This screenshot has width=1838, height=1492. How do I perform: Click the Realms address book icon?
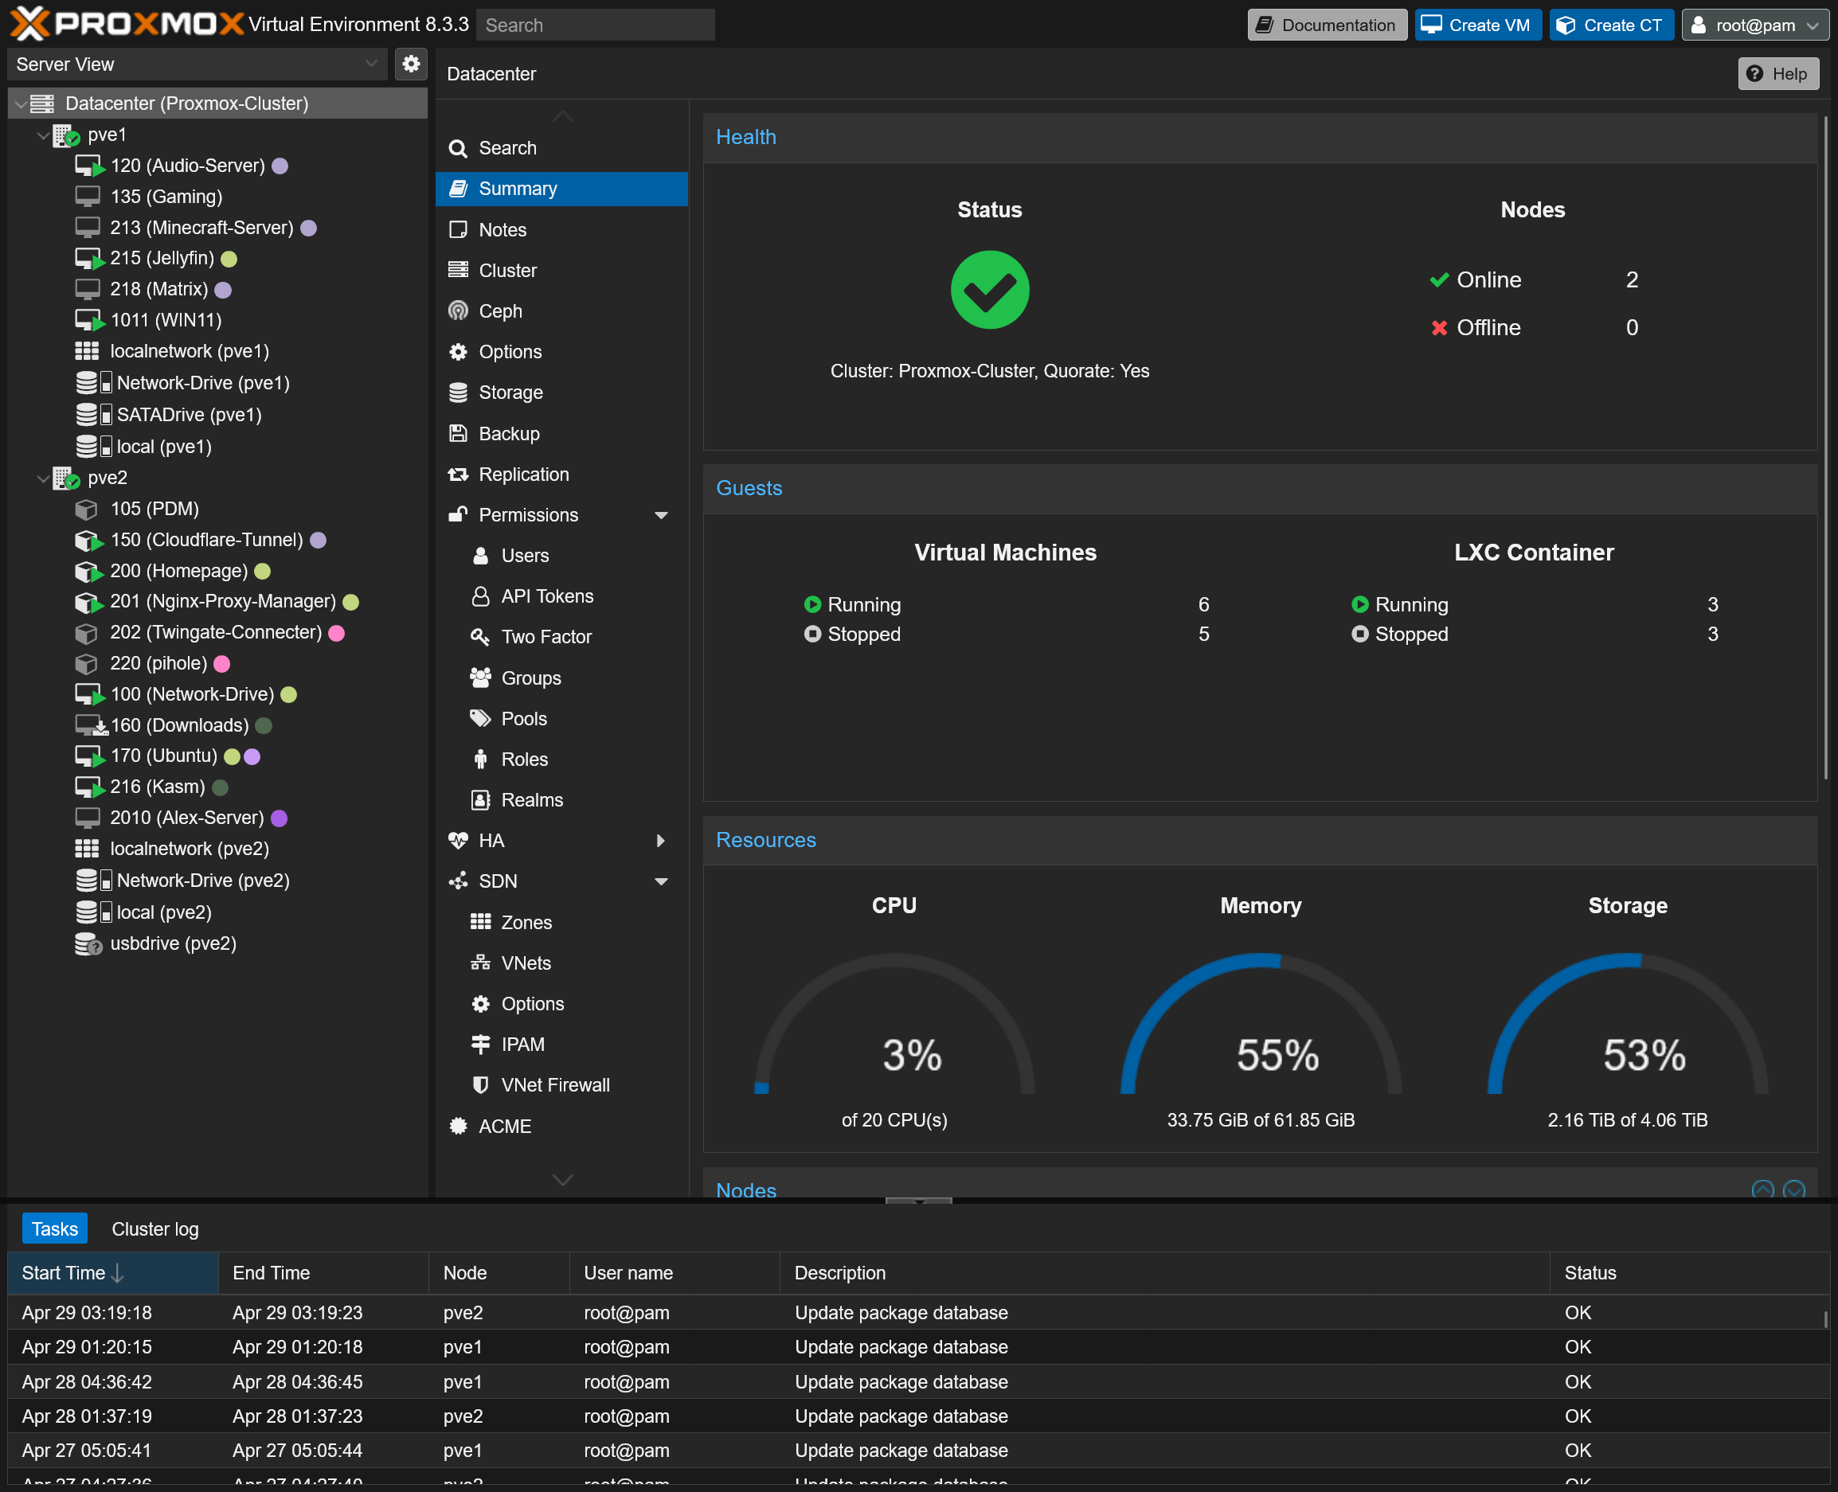(480, 800)
